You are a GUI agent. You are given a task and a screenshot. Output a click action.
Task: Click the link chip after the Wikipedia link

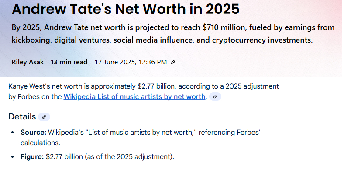point(215,97)
